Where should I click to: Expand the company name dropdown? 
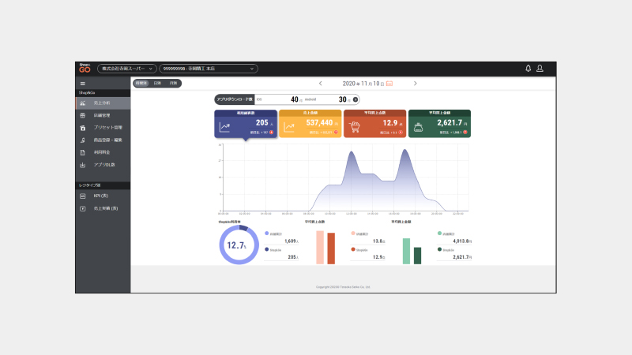(127, 69)
